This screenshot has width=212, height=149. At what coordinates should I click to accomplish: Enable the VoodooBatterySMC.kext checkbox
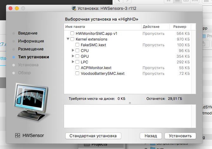(77, 73)
